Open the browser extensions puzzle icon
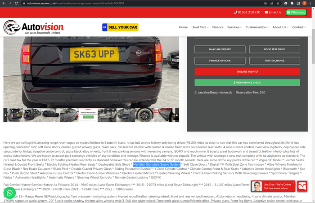315x203 pixels. (x=292, y=3)
